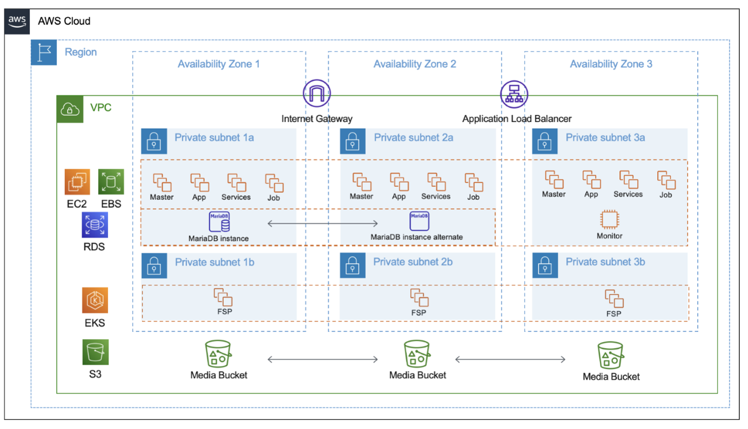
Task: Click the EC2 service icon
Action: [77, 182]
